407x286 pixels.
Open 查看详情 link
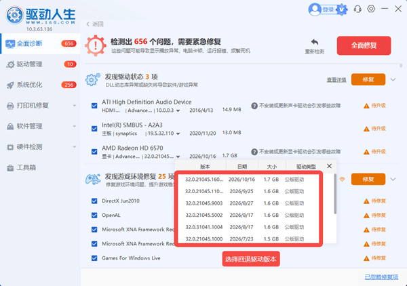coord(336,80)
